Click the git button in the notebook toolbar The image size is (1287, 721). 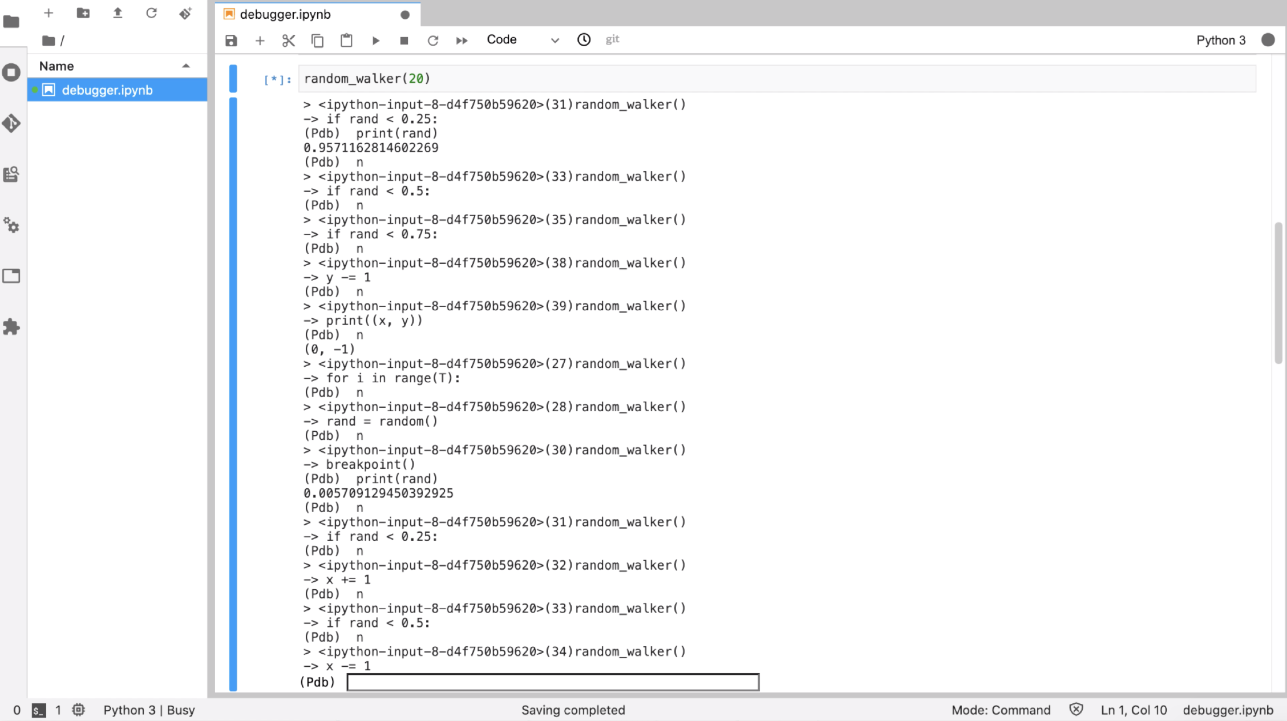(612, 39)
